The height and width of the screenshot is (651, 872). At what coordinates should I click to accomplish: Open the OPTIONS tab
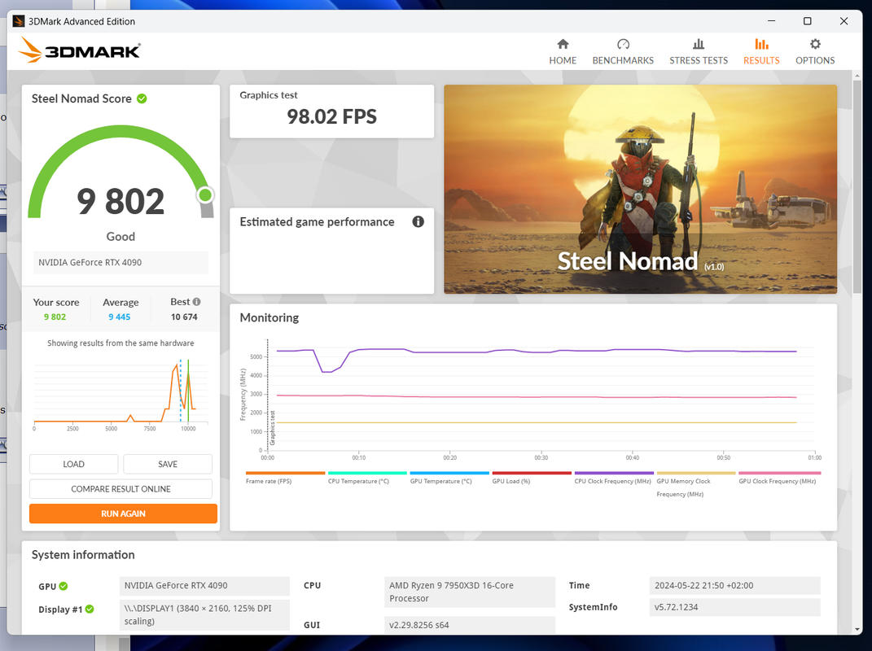pyautogui.click(x=815, y=52)
